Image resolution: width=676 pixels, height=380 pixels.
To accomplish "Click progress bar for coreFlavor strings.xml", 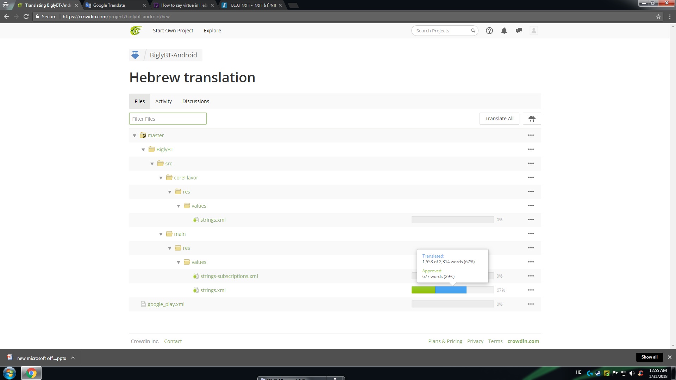I will [452, 220].
